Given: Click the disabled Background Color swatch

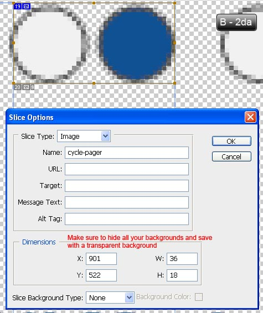Looking at the screenshot, I should [x=199, y=297].
